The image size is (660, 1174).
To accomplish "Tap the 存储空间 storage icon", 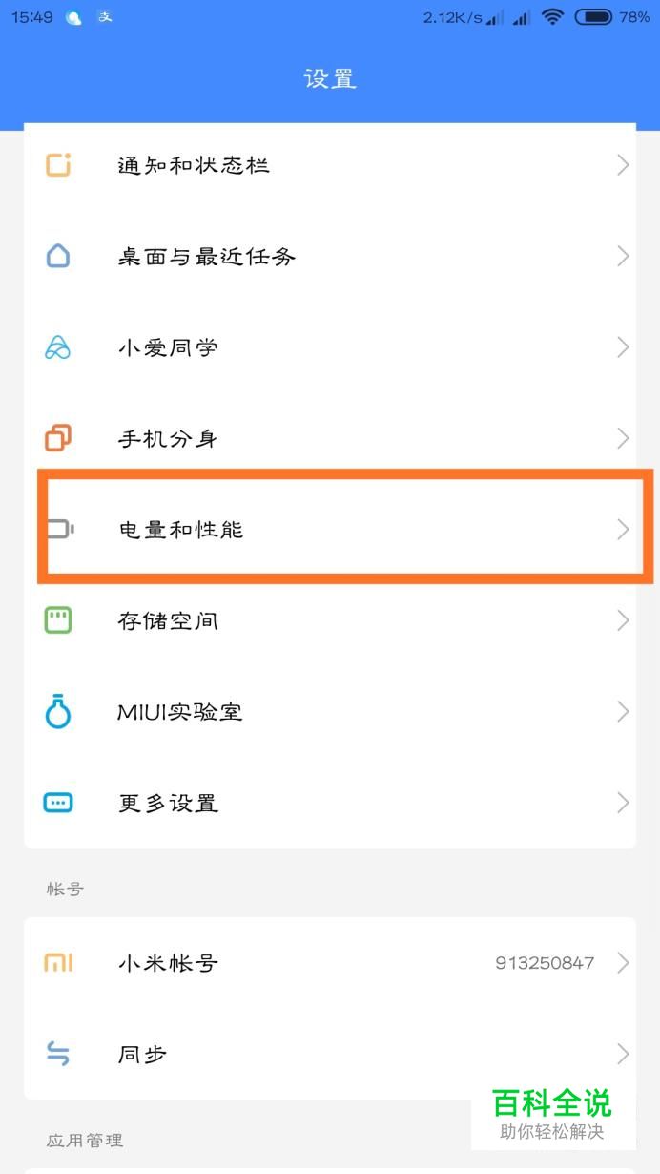I will 58,620.
